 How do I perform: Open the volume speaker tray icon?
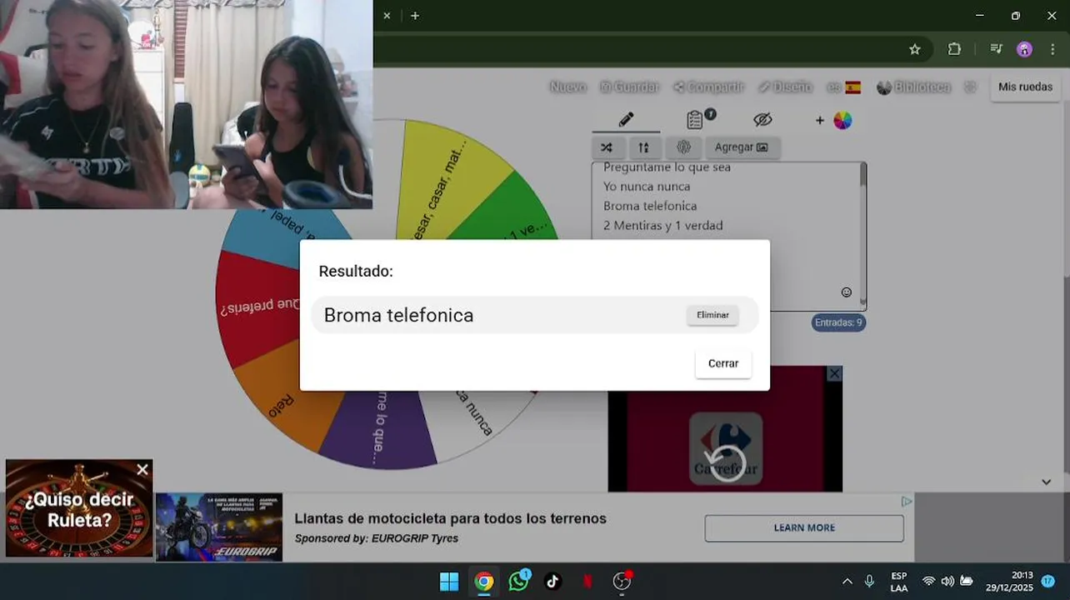coord(947,582)
